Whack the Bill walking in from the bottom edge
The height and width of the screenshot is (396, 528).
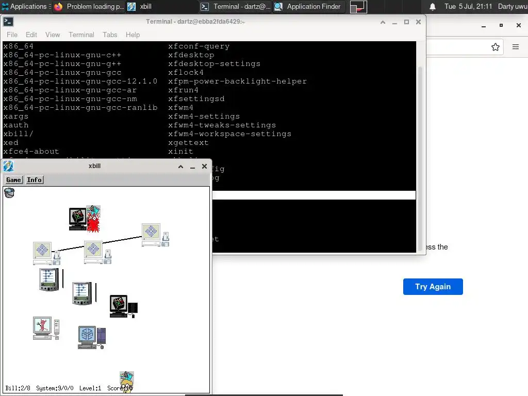point(127,382)
